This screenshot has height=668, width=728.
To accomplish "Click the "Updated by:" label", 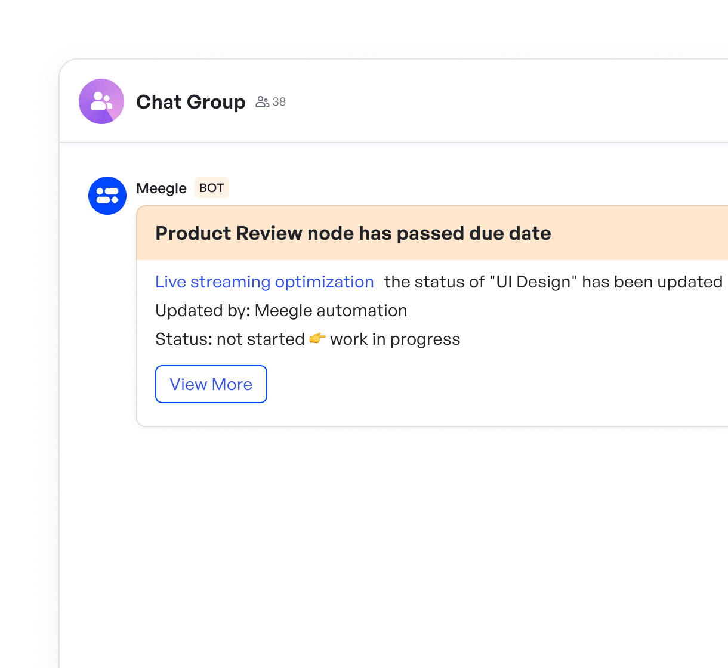I will tap(202, 311).
